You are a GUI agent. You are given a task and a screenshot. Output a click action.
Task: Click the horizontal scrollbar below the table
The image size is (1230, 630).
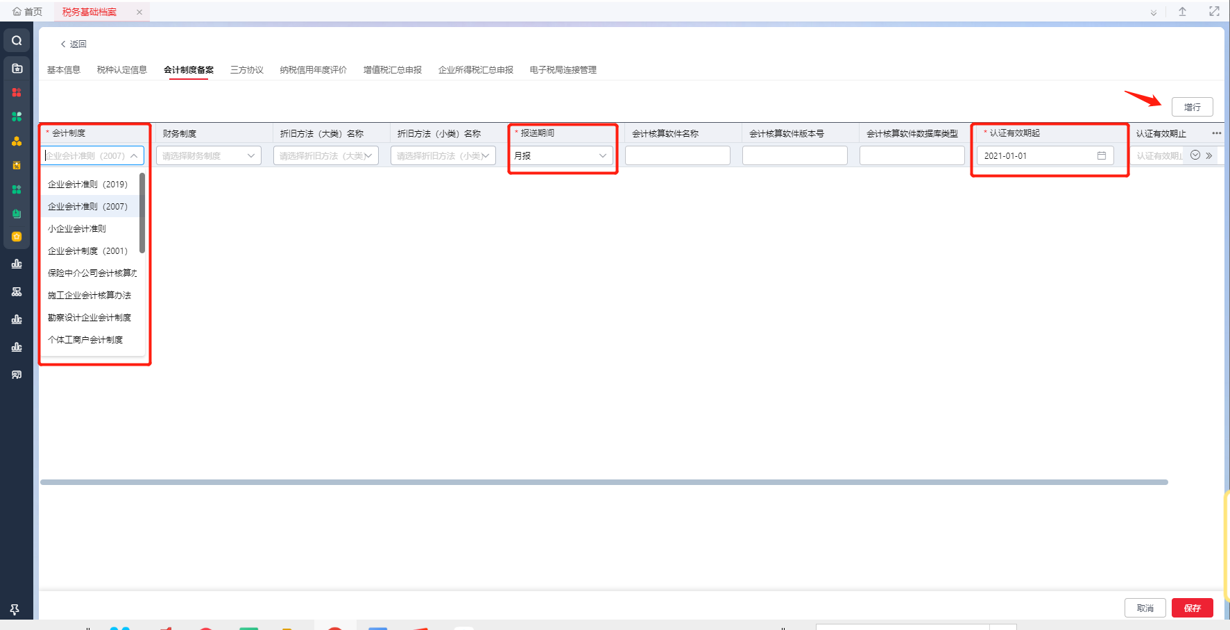pyautogui.click(x=604, y=482)
